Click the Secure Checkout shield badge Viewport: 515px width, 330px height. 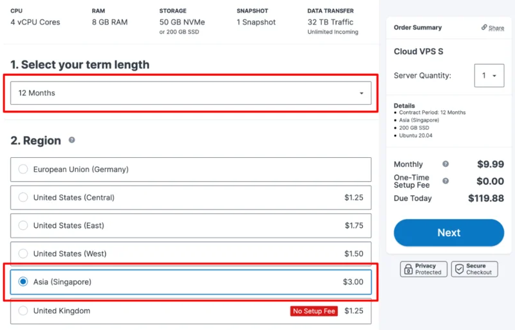(x=474, y=269)
